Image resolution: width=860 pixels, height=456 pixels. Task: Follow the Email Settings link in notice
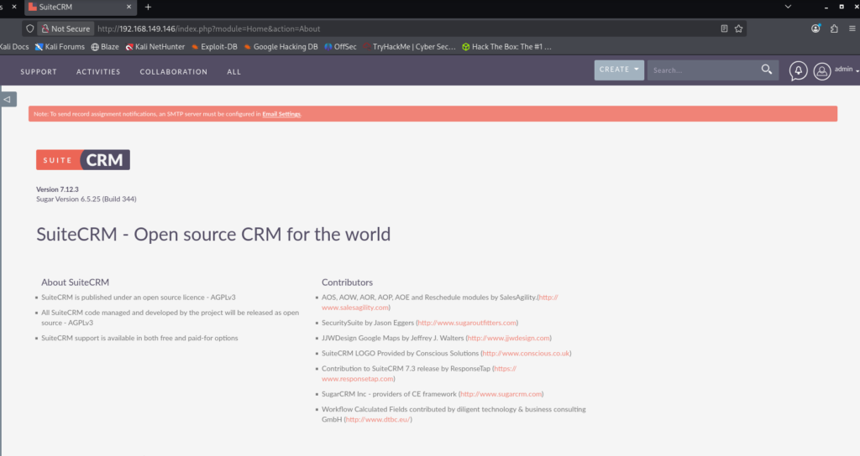(x=281, y=114)
